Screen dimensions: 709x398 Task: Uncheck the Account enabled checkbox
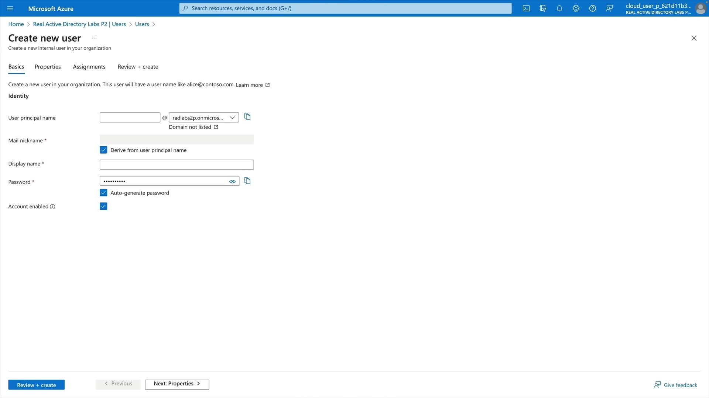(x=103, y=206)
